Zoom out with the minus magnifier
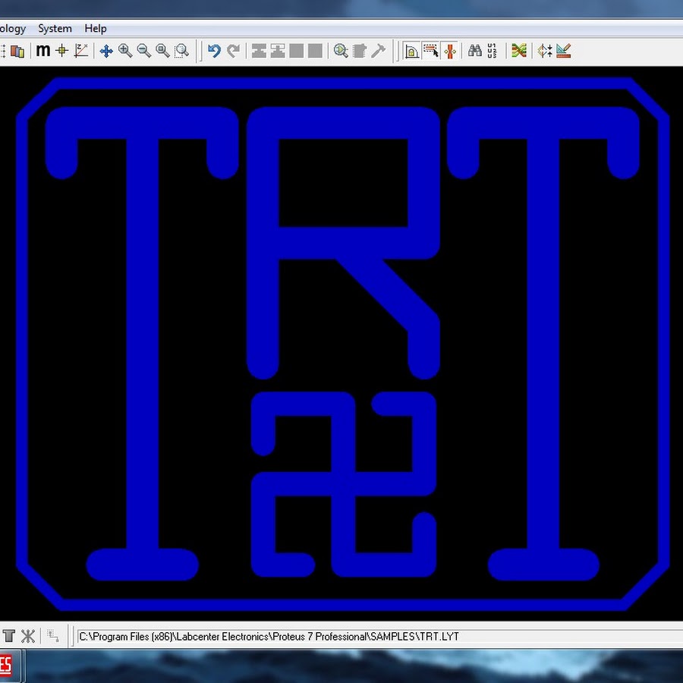 coord(143,51)
